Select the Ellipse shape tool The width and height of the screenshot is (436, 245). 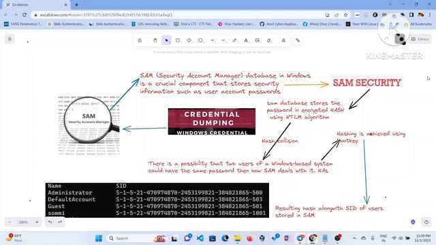coord(200,40)
